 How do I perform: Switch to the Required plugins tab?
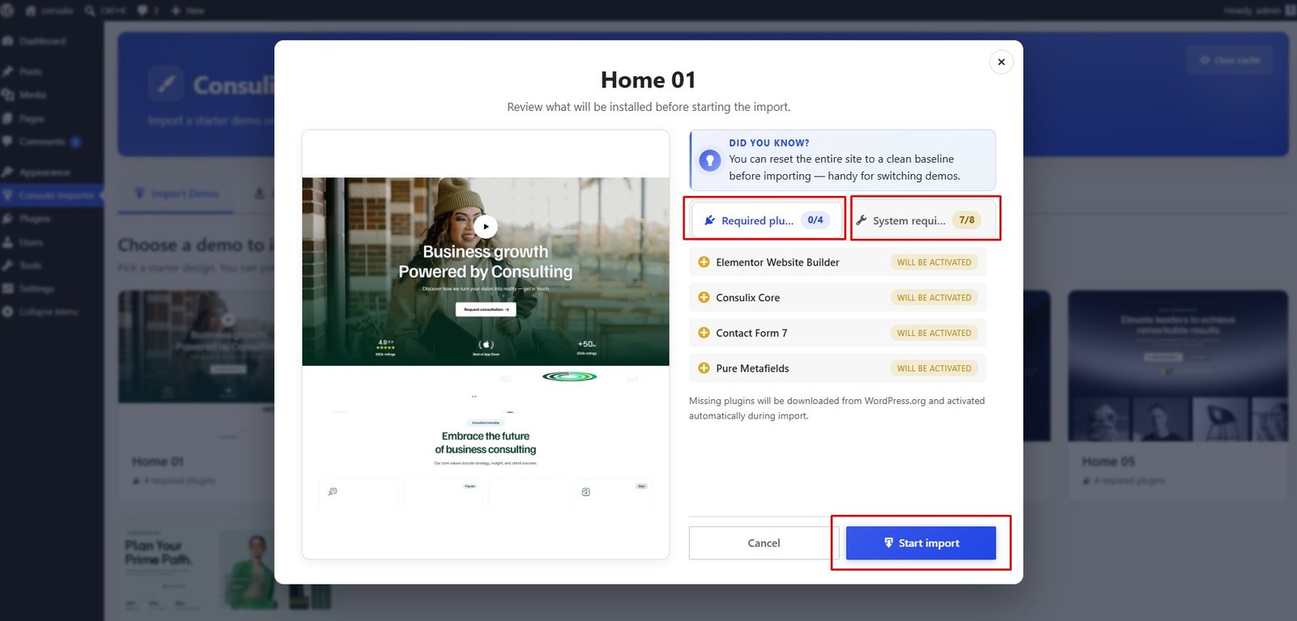click(765, 220)
